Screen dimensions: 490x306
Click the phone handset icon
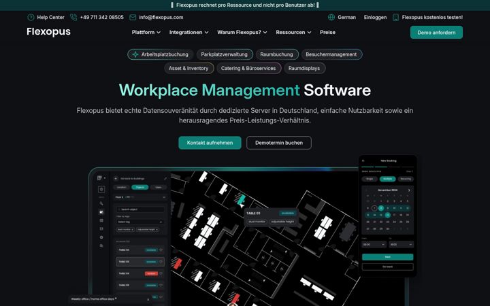tap(73, 17)
